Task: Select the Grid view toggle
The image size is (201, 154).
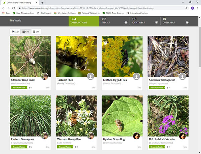Action: (x=26, y=31)
